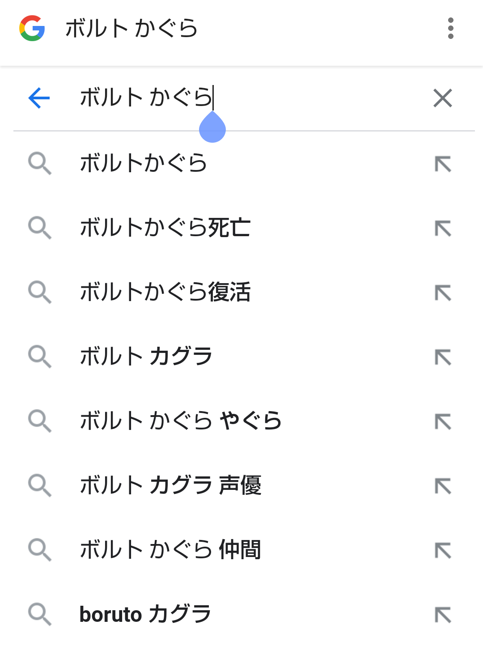Image resolution: width=483 pixels, height=663 pixels.
Task: Insert ボルトかぐら死亡 into search box via arrow
Action: 443,229
